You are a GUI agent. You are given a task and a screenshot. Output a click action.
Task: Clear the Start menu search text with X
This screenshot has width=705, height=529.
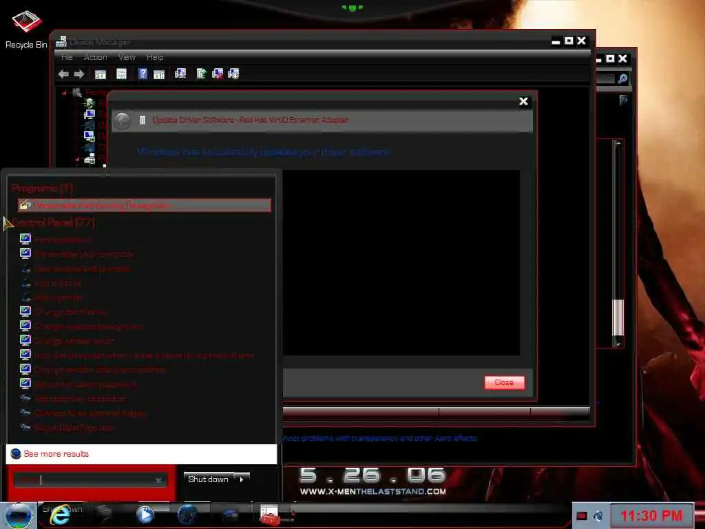click(159, 480)
